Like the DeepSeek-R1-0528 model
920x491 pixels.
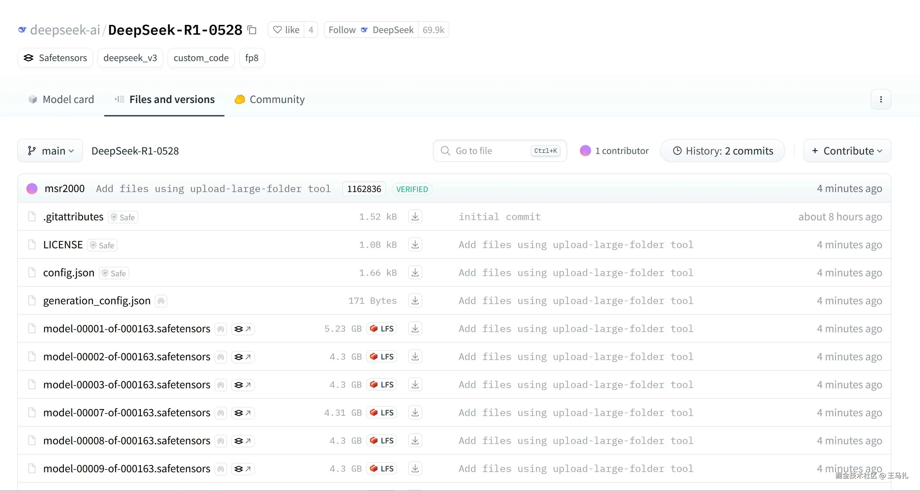click(x=286, y=30)
